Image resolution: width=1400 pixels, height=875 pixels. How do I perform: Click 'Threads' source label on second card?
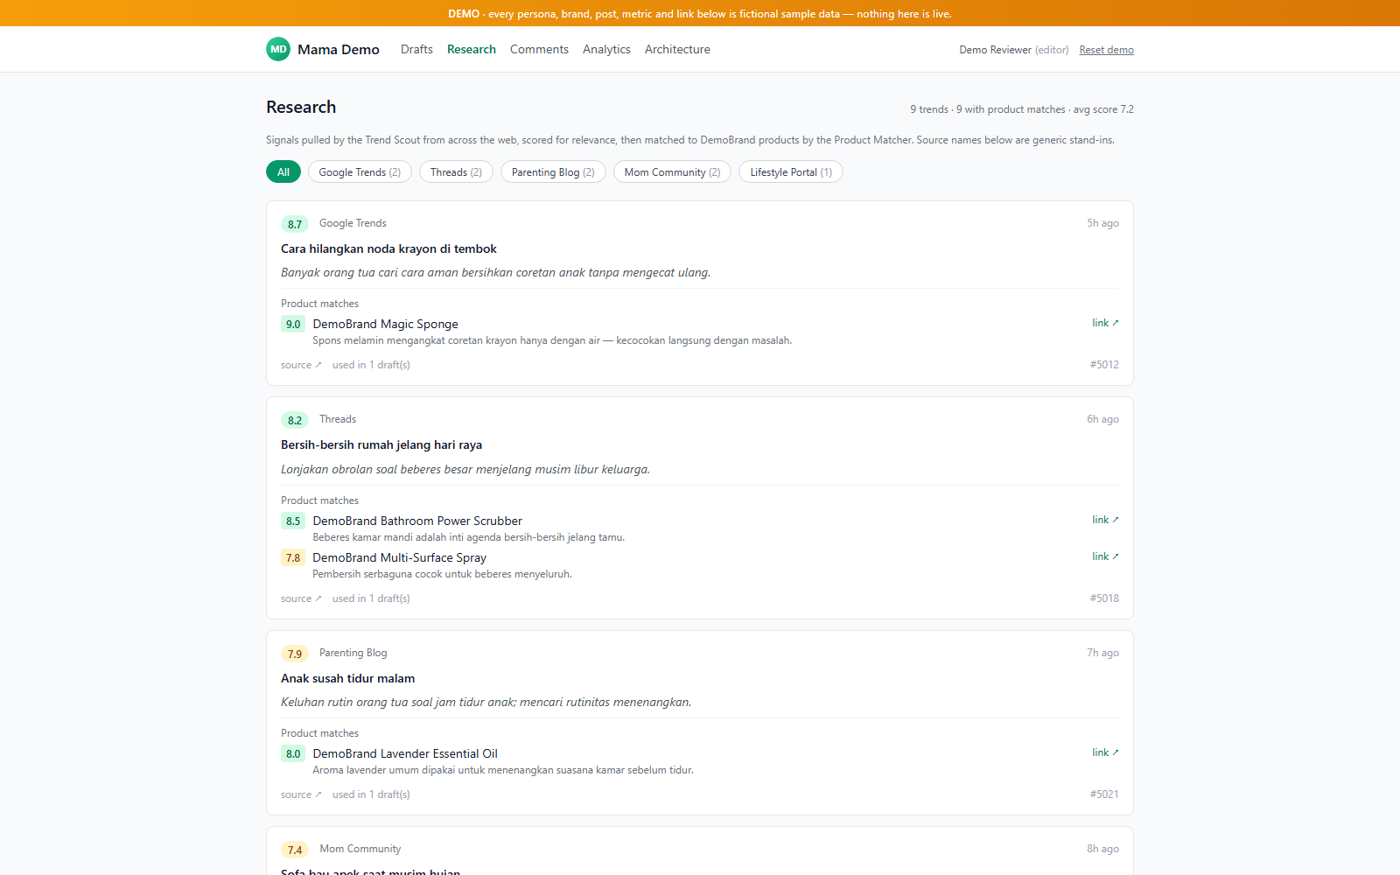pyautogui.click(x=338, y=419)
